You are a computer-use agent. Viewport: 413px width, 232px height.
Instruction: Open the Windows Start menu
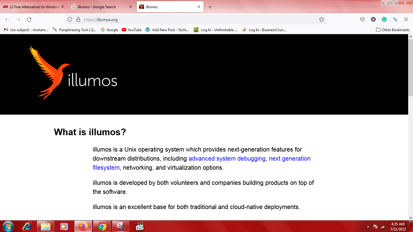pyautogui.click(x=8, y=226)
